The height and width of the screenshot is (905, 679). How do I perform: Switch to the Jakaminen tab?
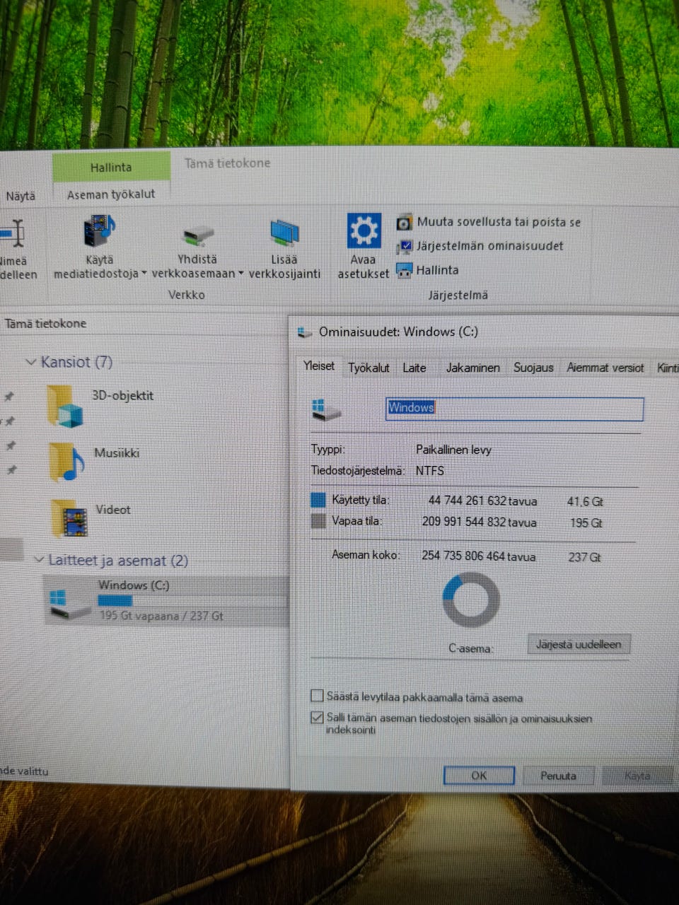point(472,368)
